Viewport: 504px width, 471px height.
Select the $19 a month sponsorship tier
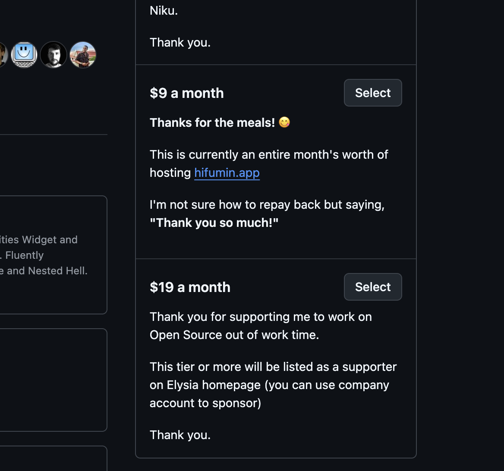[373, 287]
